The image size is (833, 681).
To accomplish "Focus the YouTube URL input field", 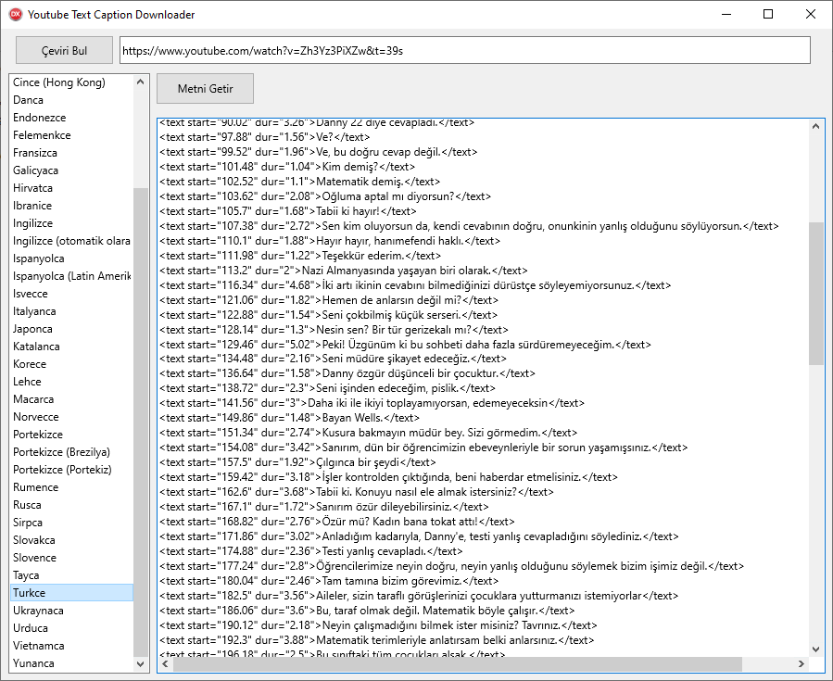I will pyautogui.click(x=465, y=50).
